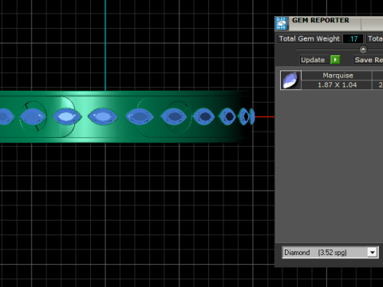The width and height of the screenshot is (383, 287).
Task: Click the Marquise column cell
Action: (x=338, y=76)
